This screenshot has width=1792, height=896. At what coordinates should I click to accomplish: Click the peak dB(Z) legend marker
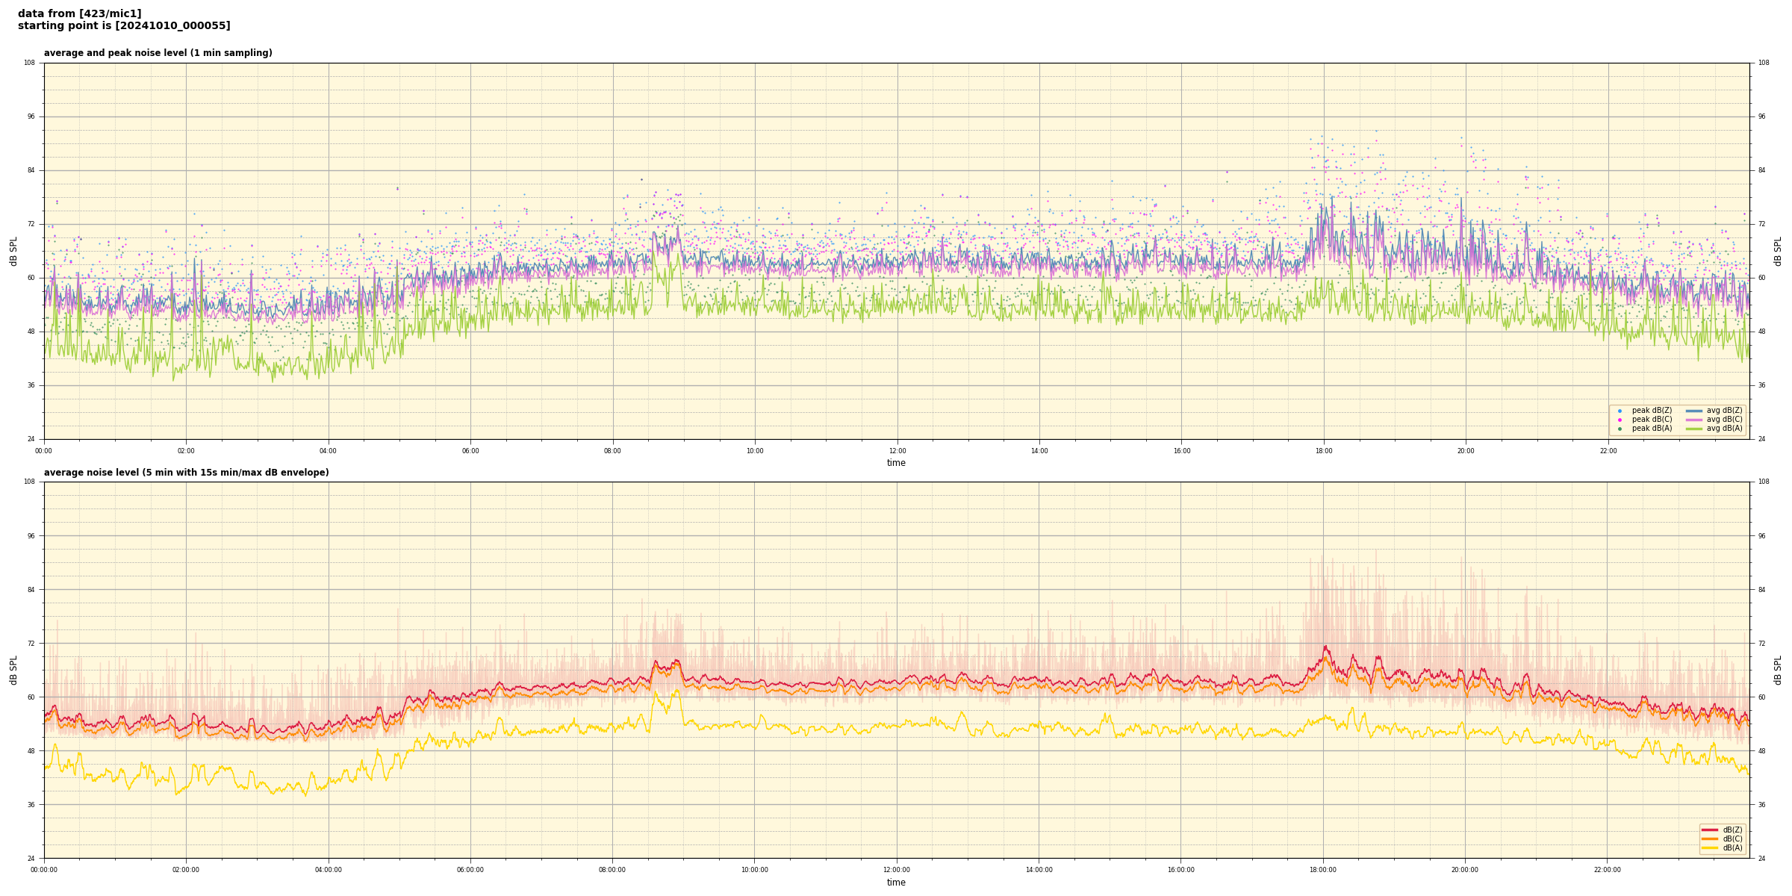click(x=1620, y=411)
